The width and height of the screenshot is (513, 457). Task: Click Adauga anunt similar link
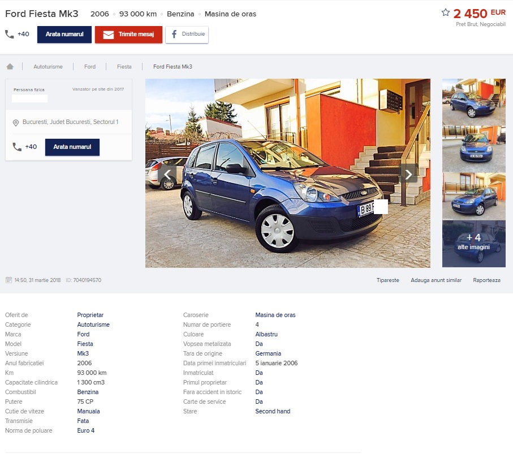(x=436, y=280)
